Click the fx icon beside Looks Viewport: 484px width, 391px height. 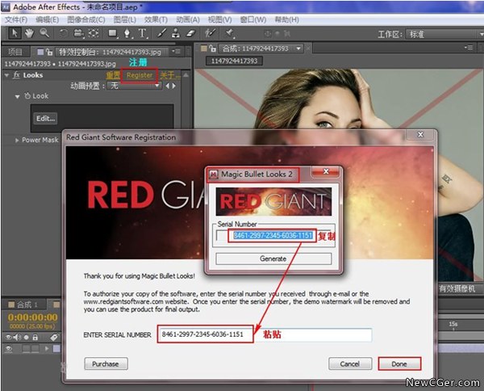point(16,75)
